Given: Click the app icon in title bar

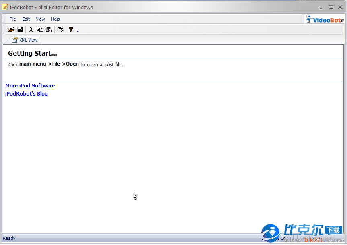Looking at the screenshot, I should 5,7.
